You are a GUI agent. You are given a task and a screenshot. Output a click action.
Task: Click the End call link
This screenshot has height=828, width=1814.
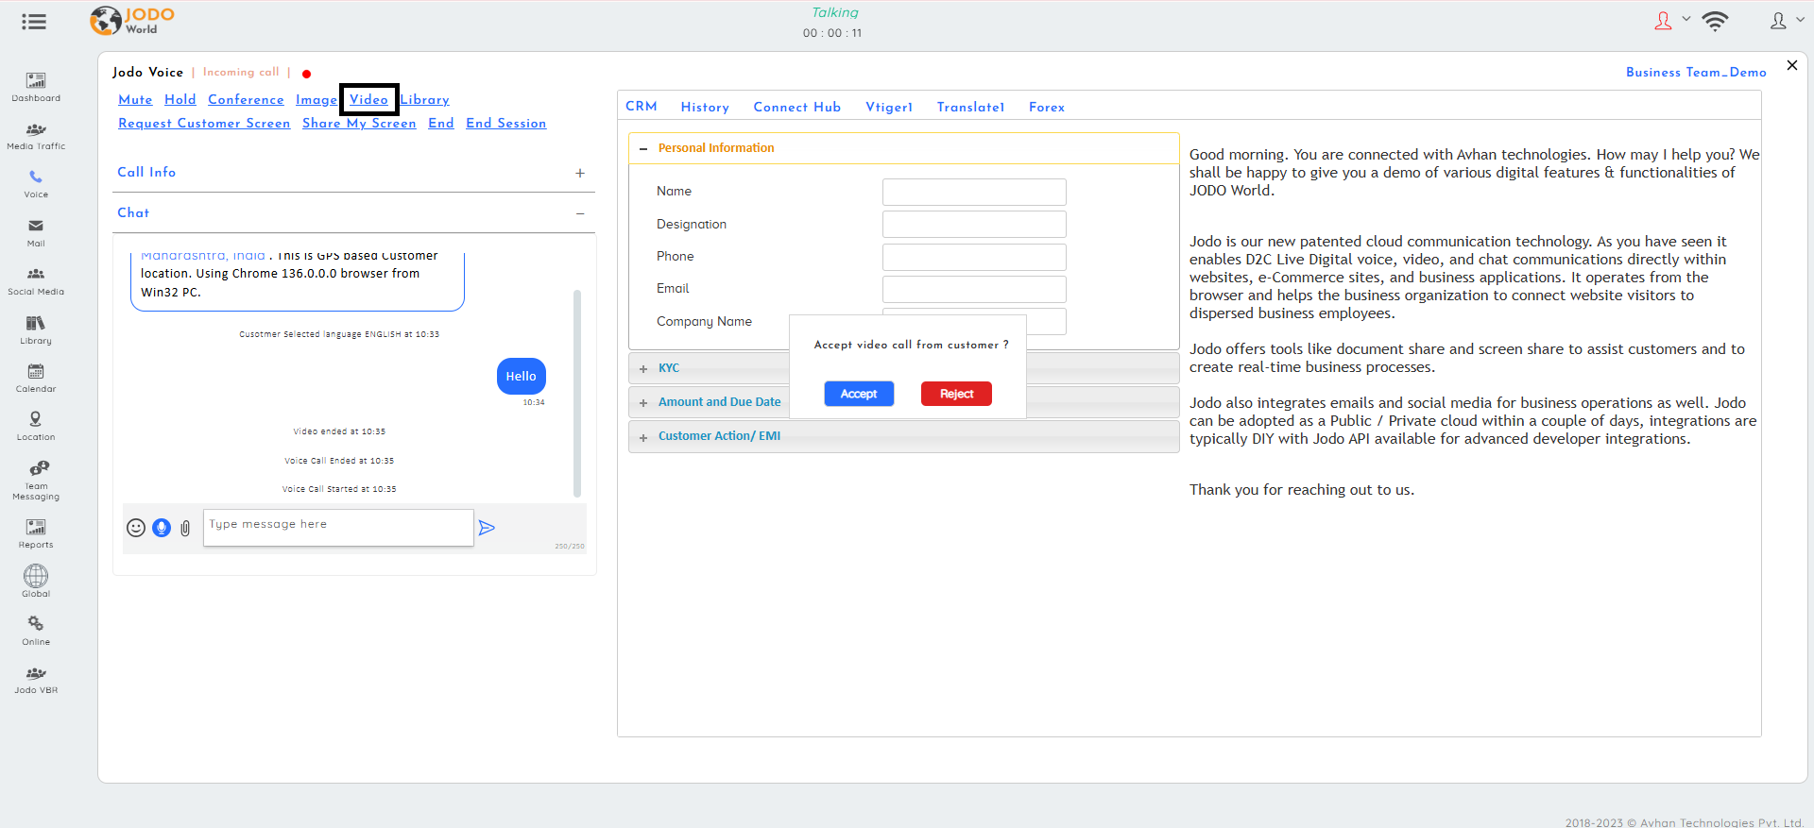(441, 124)
